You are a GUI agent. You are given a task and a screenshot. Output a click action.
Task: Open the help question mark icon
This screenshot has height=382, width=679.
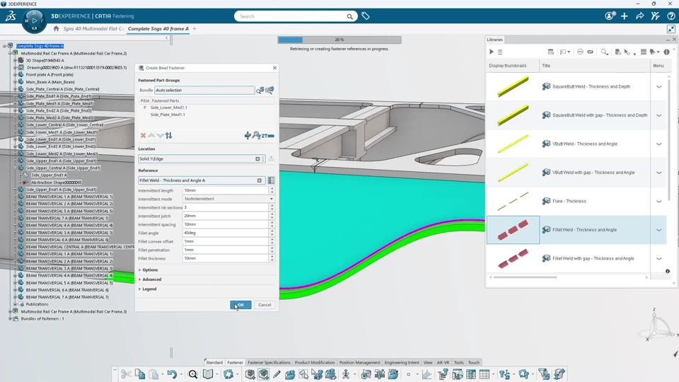click(x=671, y=16)
